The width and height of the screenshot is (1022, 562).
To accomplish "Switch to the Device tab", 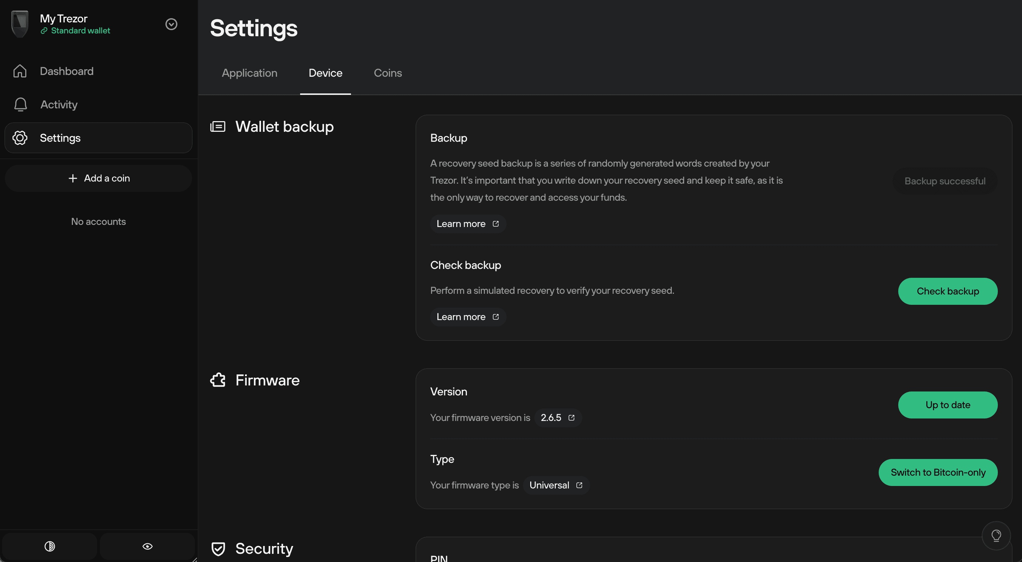I will click(x=325, y=73).
